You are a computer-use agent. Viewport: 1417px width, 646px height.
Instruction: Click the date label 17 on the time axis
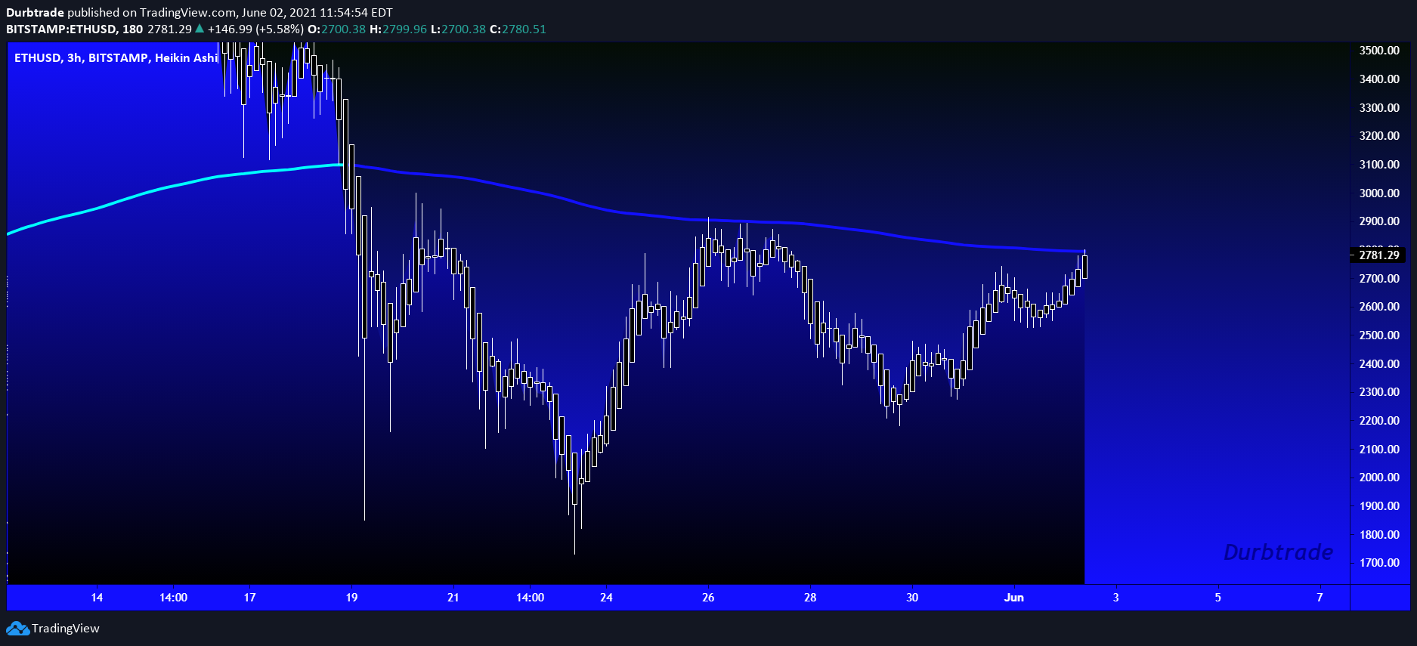tap(249, 598)
